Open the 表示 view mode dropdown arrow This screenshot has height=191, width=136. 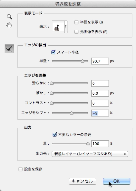click(66, 27)
